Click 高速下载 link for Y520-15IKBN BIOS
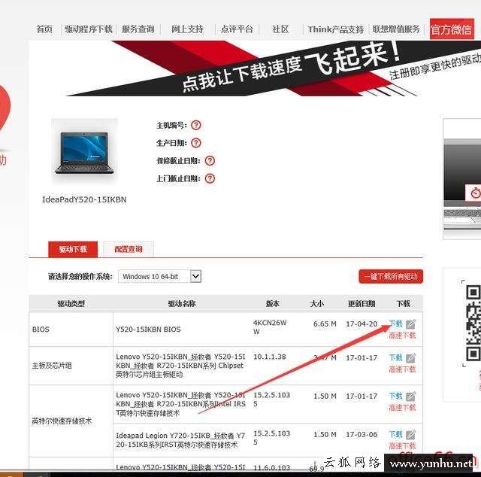Screen dimensions: 481x477 [x=402, y=335]
